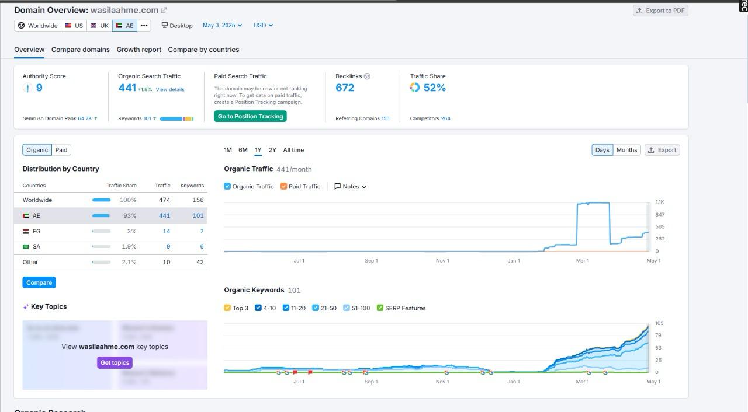Screen dimensions: 748x412
Task: Click the Desktop device icon
Action: tap(165, 25)
